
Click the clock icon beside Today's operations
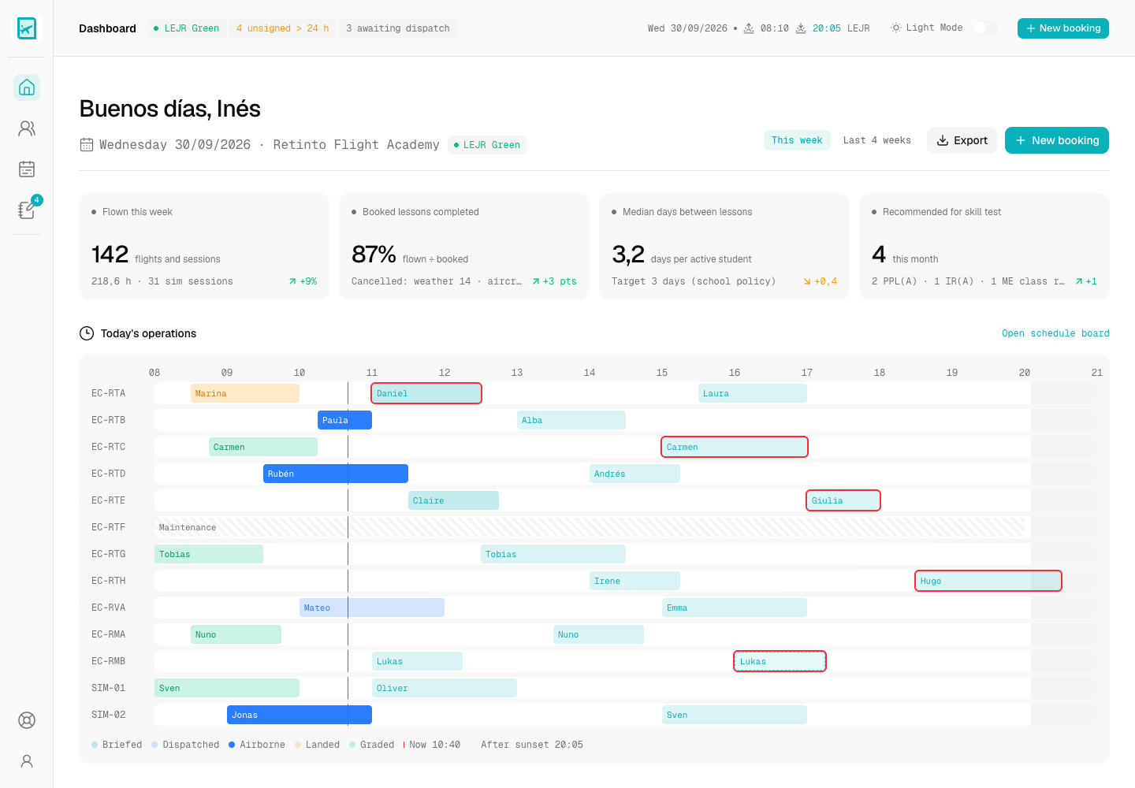coord(87,333)
